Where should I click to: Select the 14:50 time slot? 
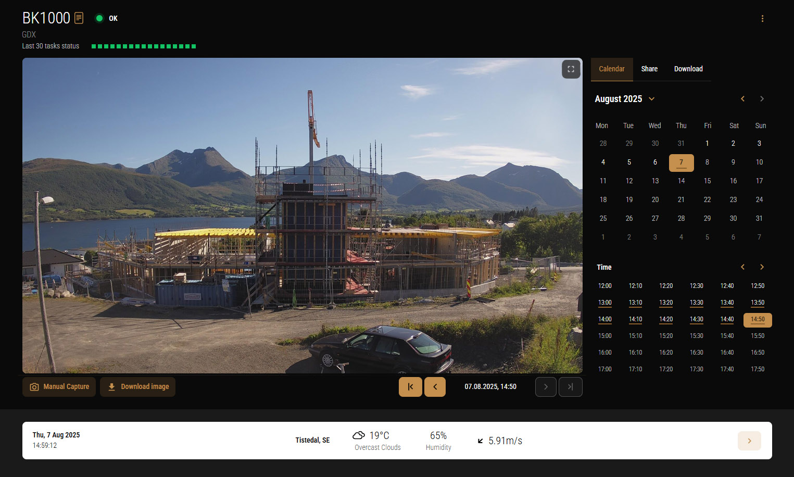pos(758,319)
